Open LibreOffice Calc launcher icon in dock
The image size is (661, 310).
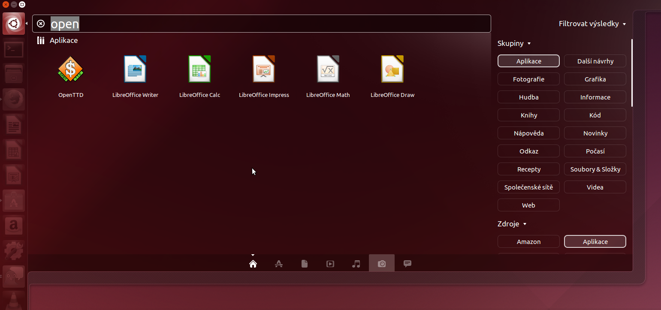coord(14,151)
